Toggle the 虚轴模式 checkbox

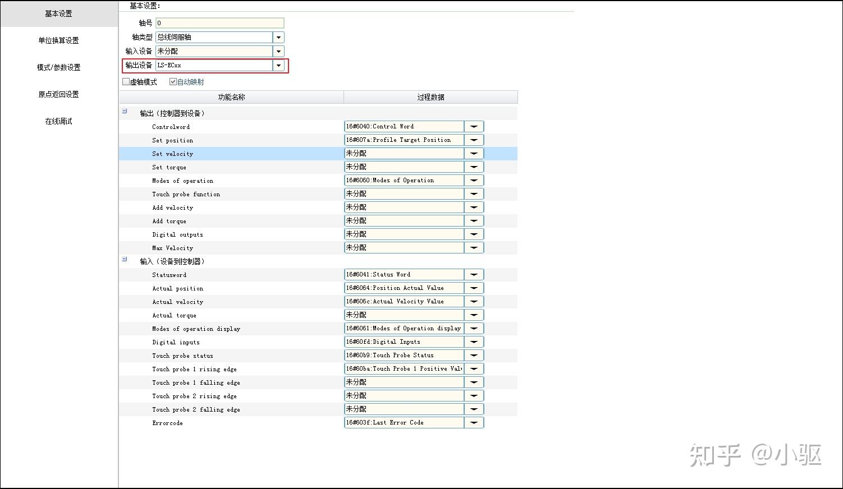126,82
